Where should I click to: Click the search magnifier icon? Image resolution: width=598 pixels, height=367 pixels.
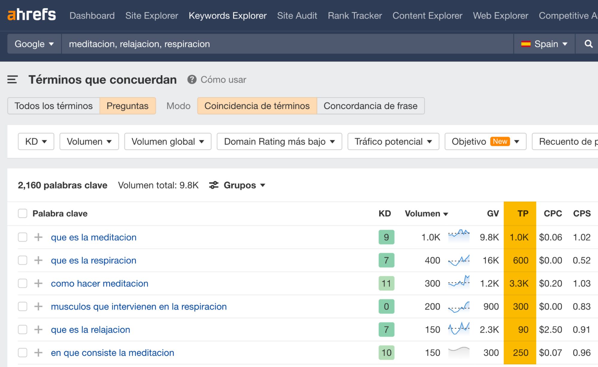tap(588, 44)
